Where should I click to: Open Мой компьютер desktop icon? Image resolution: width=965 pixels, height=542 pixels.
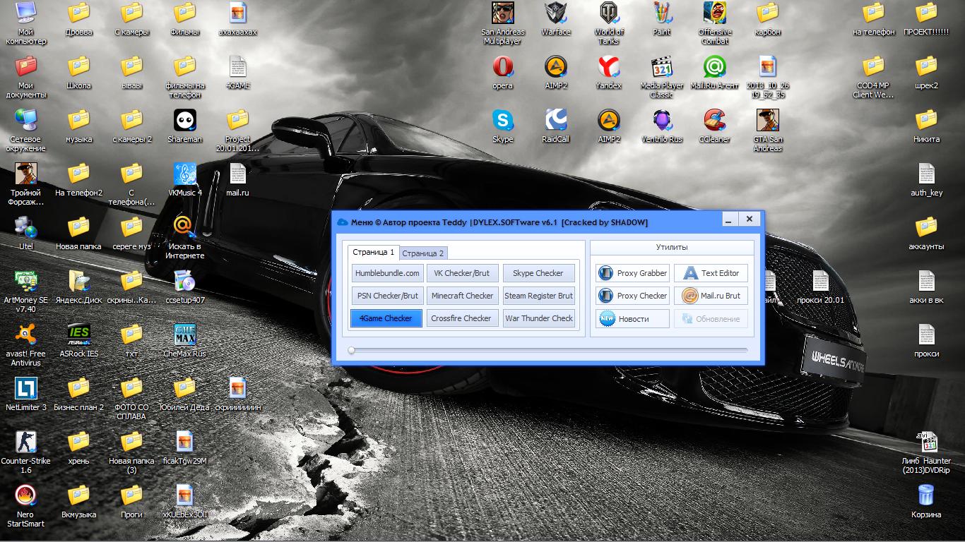coord(26,23)
